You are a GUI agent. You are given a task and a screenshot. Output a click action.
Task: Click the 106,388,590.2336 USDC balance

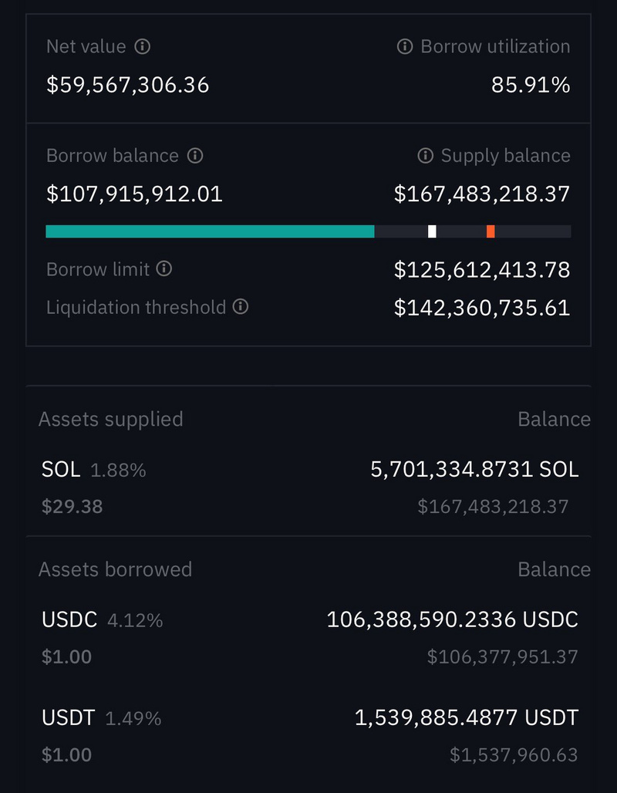coord(452,619)
